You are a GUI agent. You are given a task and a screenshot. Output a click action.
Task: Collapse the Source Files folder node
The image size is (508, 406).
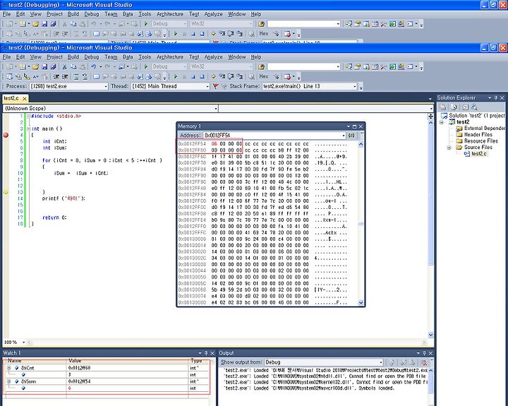[449, 148]
